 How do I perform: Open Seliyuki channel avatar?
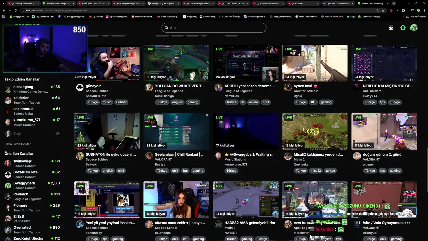(80, 156)
